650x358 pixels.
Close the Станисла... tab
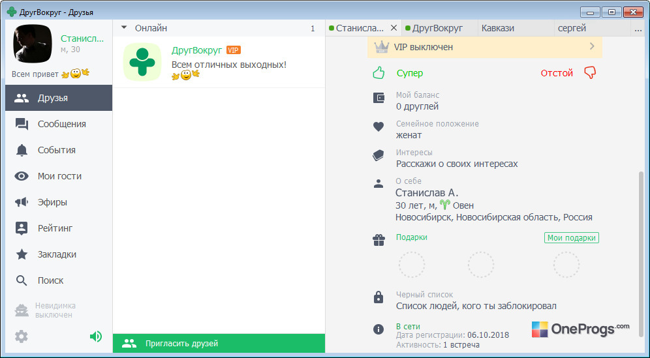(394, 28)
